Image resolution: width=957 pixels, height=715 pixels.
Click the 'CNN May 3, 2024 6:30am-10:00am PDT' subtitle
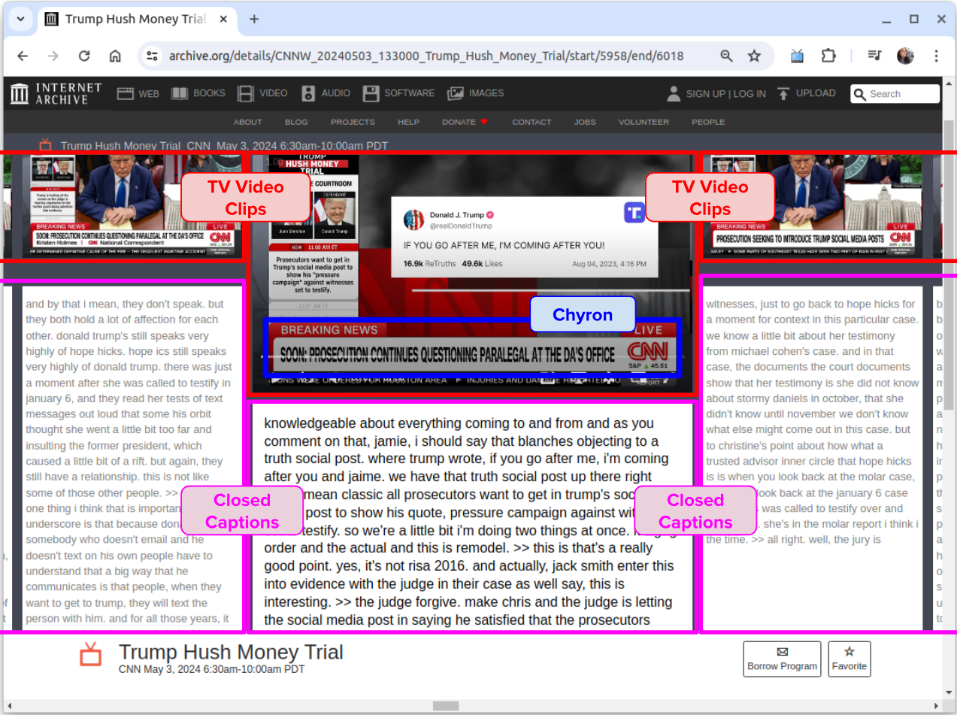click(212, 669)
